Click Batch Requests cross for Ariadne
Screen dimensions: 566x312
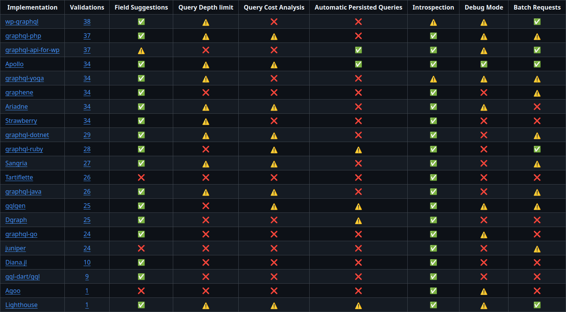tap(537, 107)
